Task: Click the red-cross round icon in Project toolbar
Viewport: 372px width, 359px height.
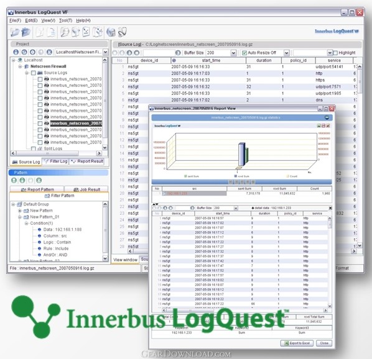Action: pyautogui.click(x=49, y=52)
